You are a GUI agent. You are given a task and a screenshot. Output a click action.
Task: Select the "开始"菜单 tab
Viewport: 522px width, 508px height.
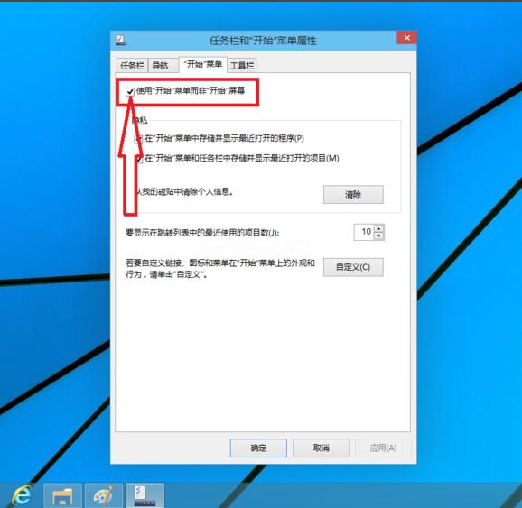[202, 64]
